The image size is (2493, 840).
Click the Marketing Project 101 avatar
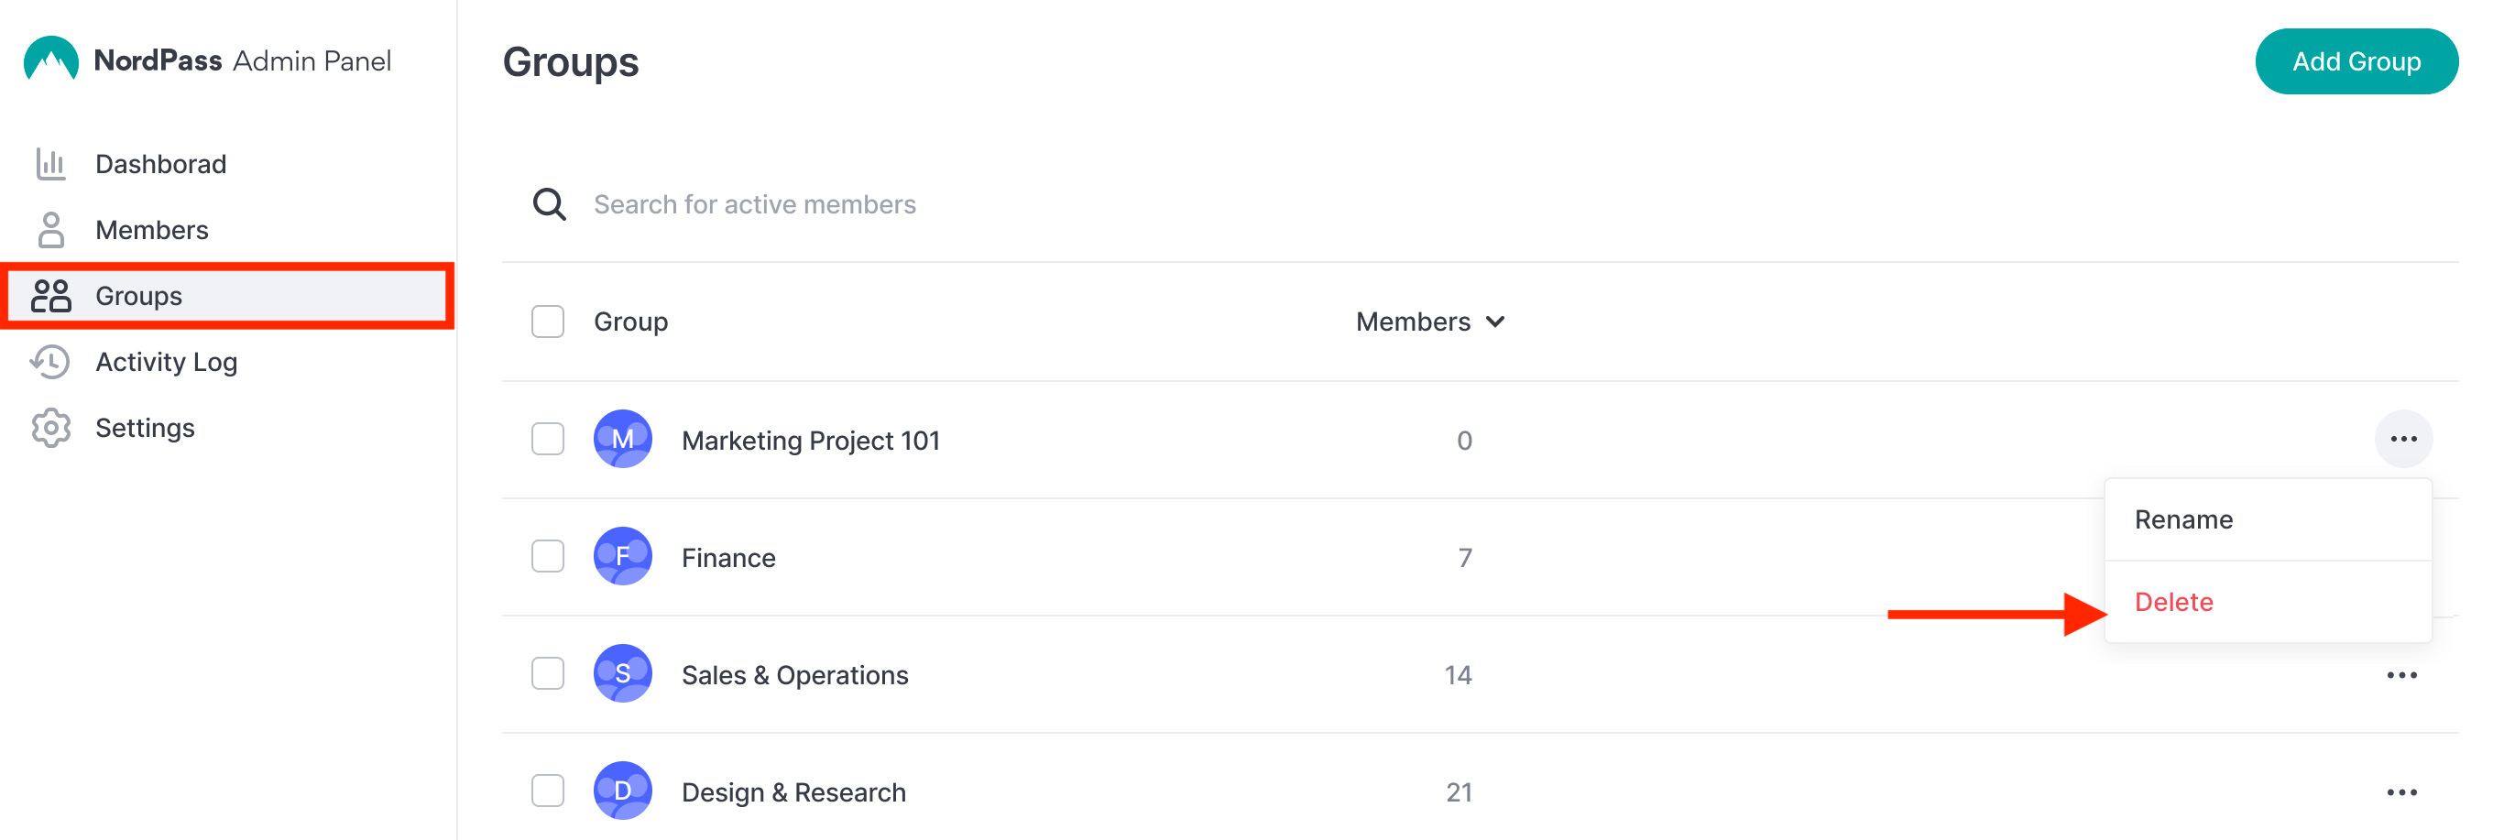point(622,440)
